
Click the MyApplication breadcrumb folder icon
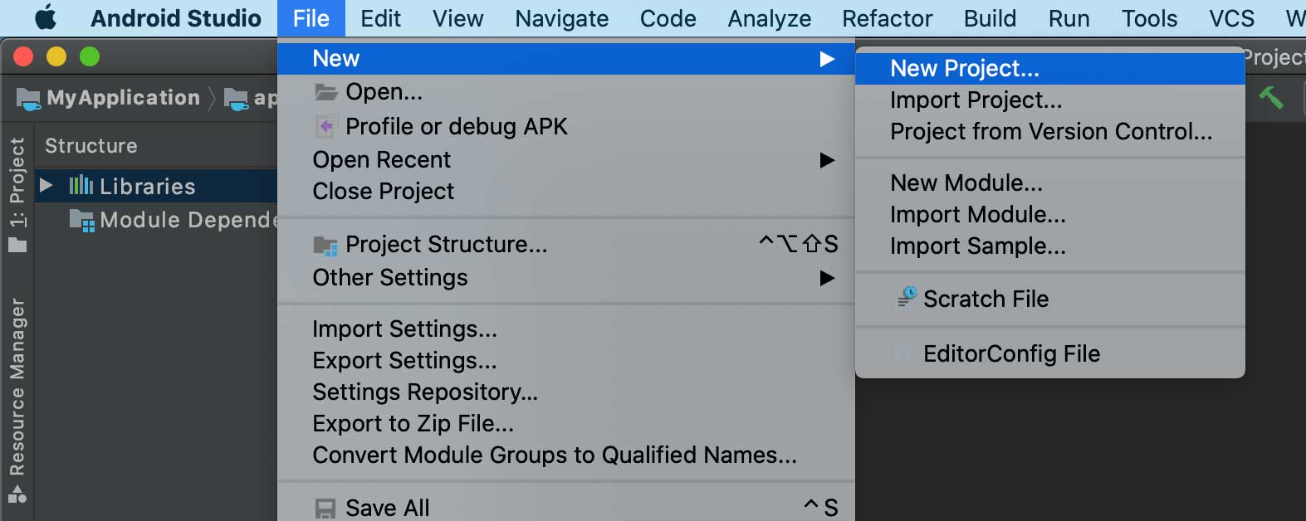[28, 99]
